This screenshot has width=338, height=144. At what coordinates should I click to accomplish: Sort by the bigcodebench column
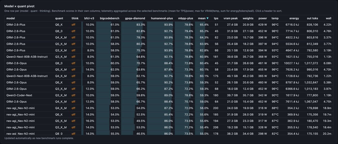click(110, 18)
